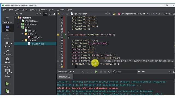Close the integrate output tab
The image size is (175, 98).
tap(69, 77)
